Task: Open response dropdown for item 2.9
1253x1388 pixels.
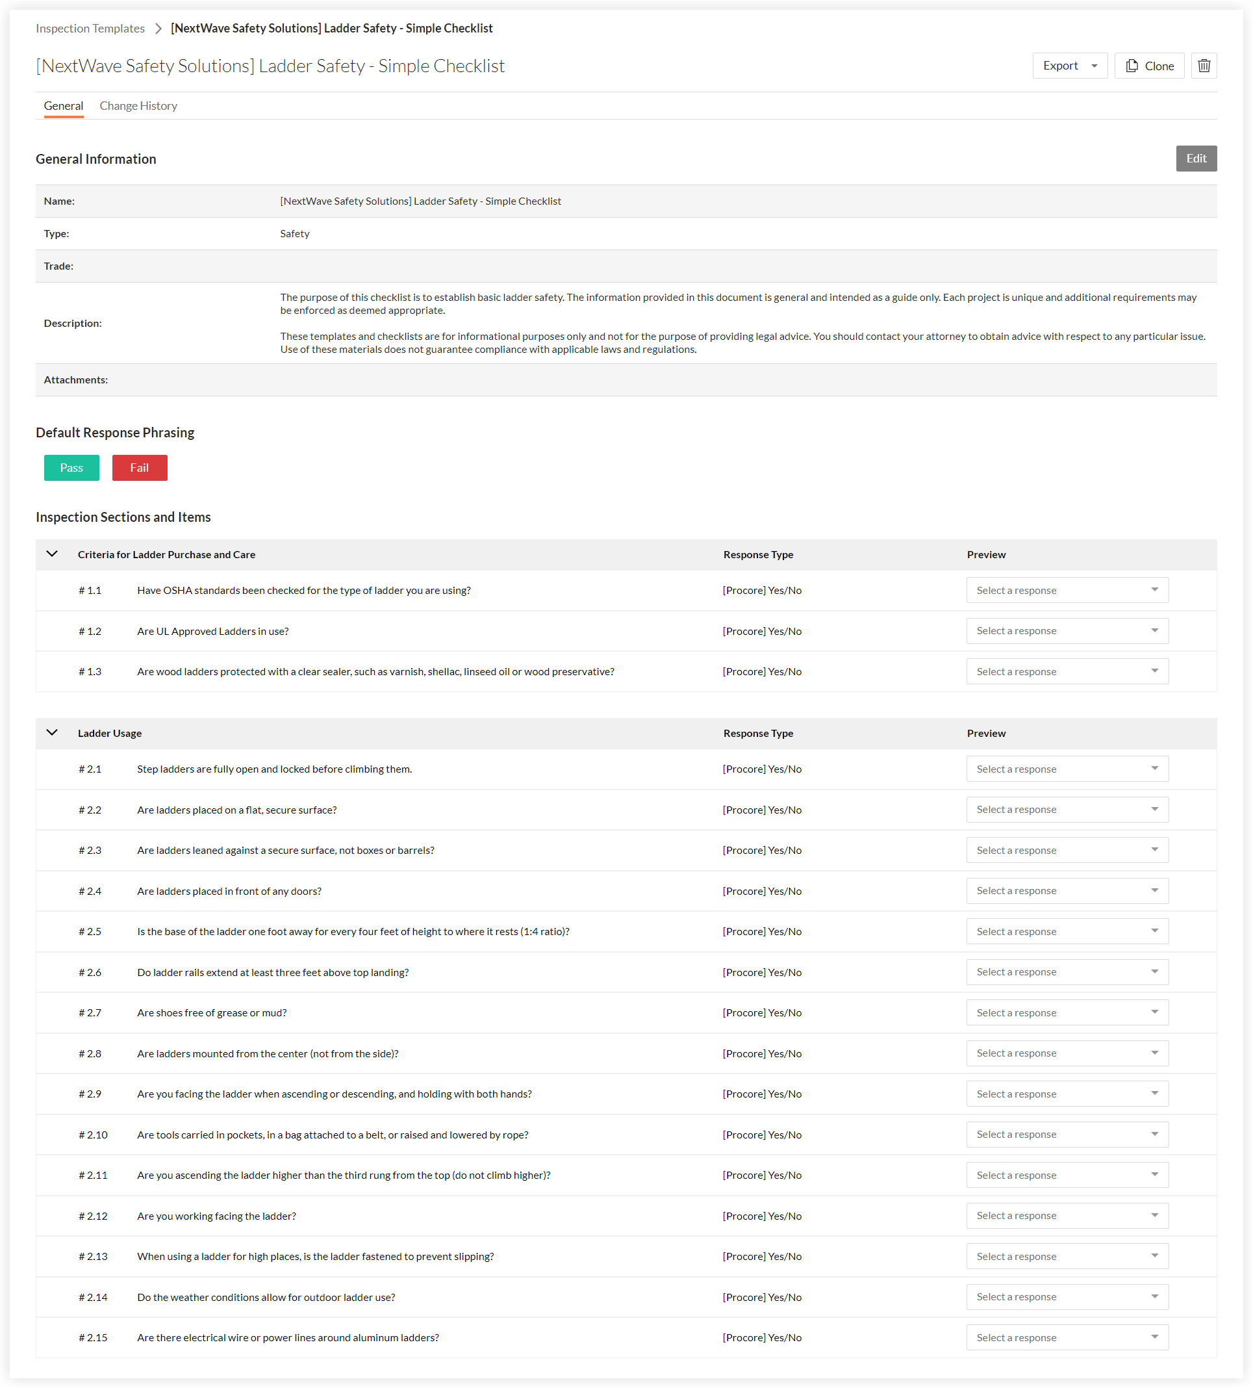Action: pos(1067,1094)
